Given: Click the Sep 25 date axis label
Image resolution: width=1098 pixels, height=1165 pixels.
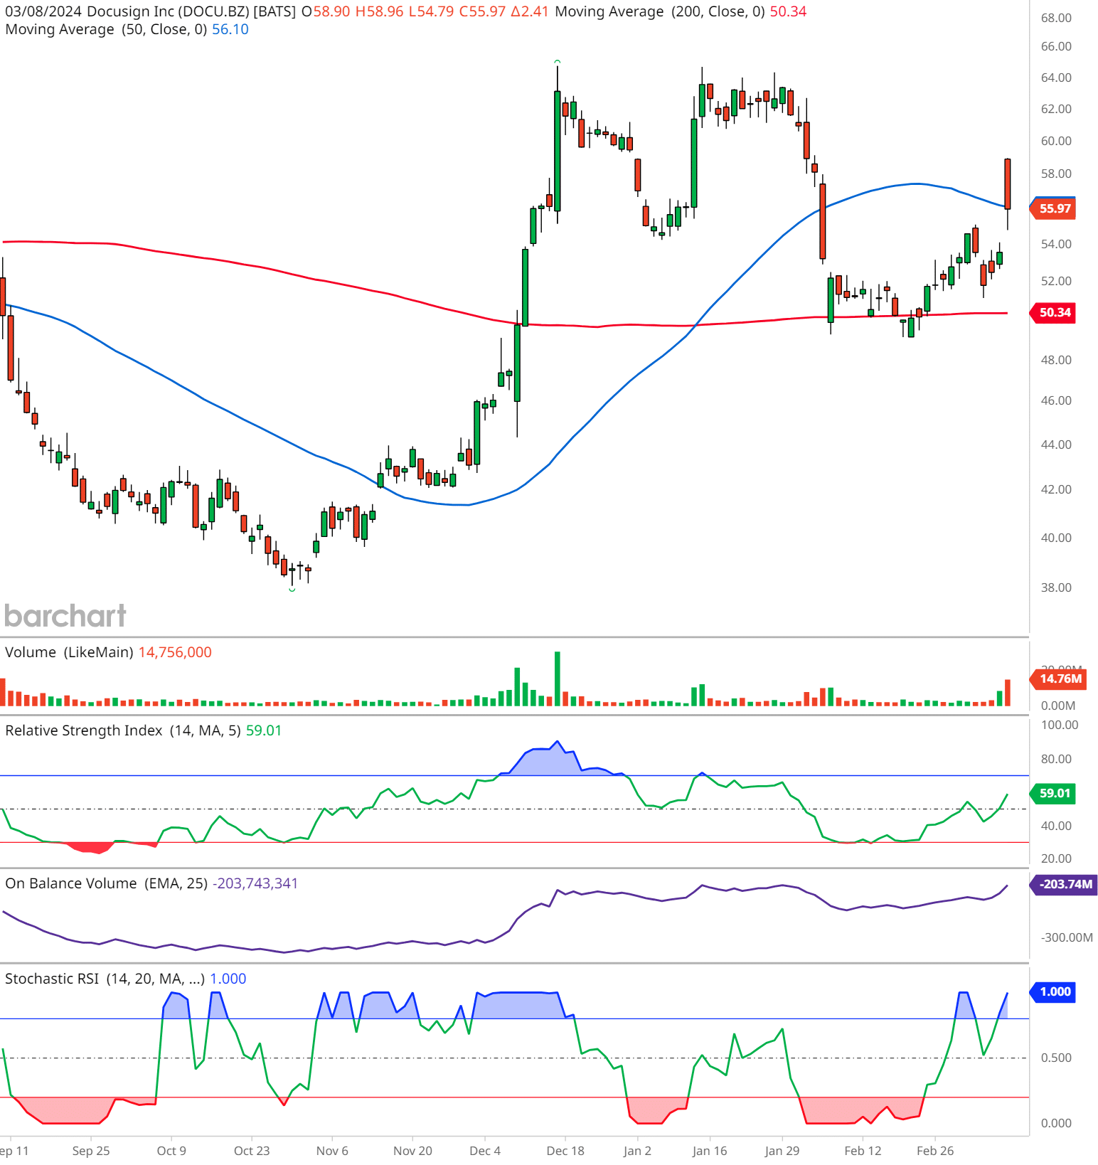Looking at the screenshot, I should pyautogui.click(x=91, y=1151).
